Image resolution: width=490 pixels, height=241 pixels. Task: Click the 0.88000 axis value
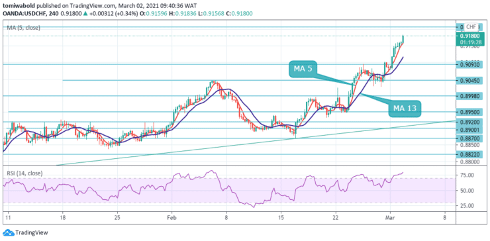(x=469, y=162)
